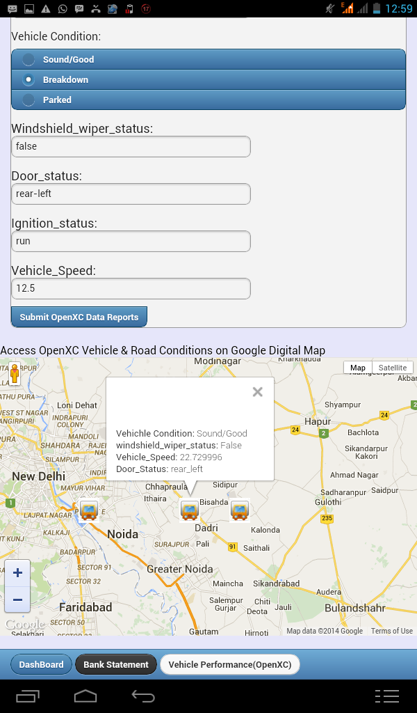Click the Greater Noida map label
Image resolution: width=417 pixels, height=713 pixels.
click(x=180, y=569)
